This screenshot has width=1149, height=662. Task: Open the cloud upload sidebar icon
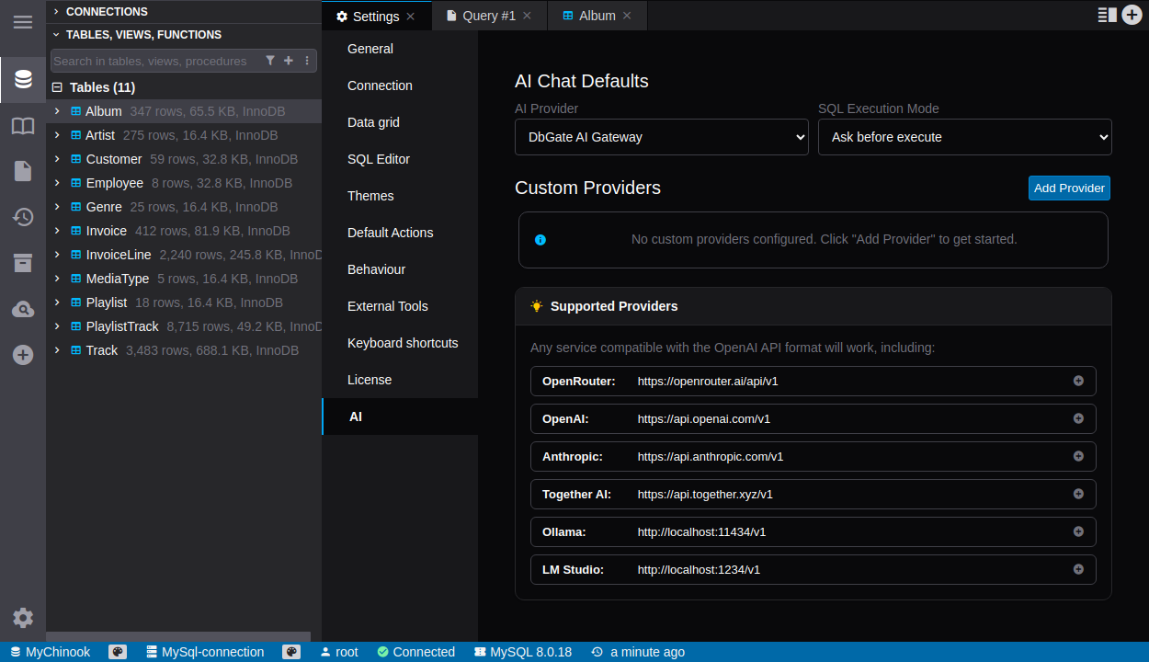pos(23,309)
